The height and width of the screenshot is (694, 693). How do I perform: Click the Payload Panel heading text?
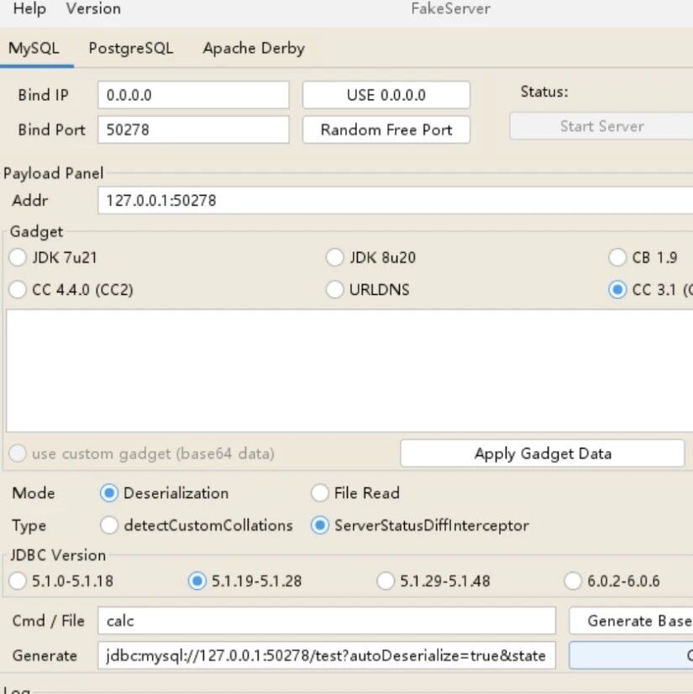(54, 173)
